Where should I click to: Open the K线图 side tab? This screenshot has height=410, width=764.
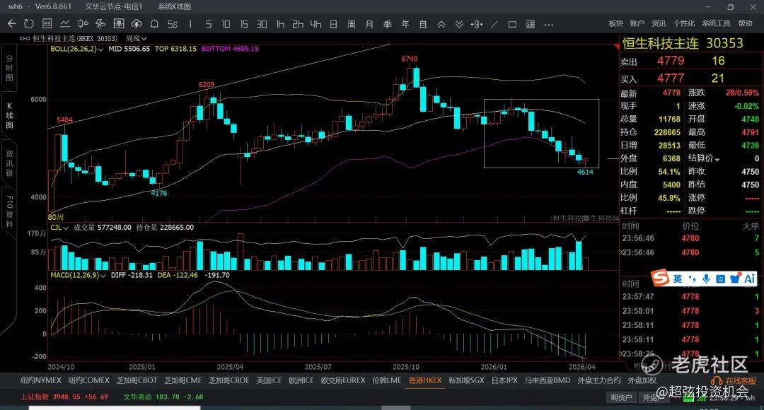[x=9, y=115]
